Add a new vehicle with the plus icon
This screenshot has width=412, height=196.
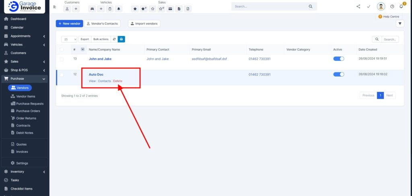(101, 9)
